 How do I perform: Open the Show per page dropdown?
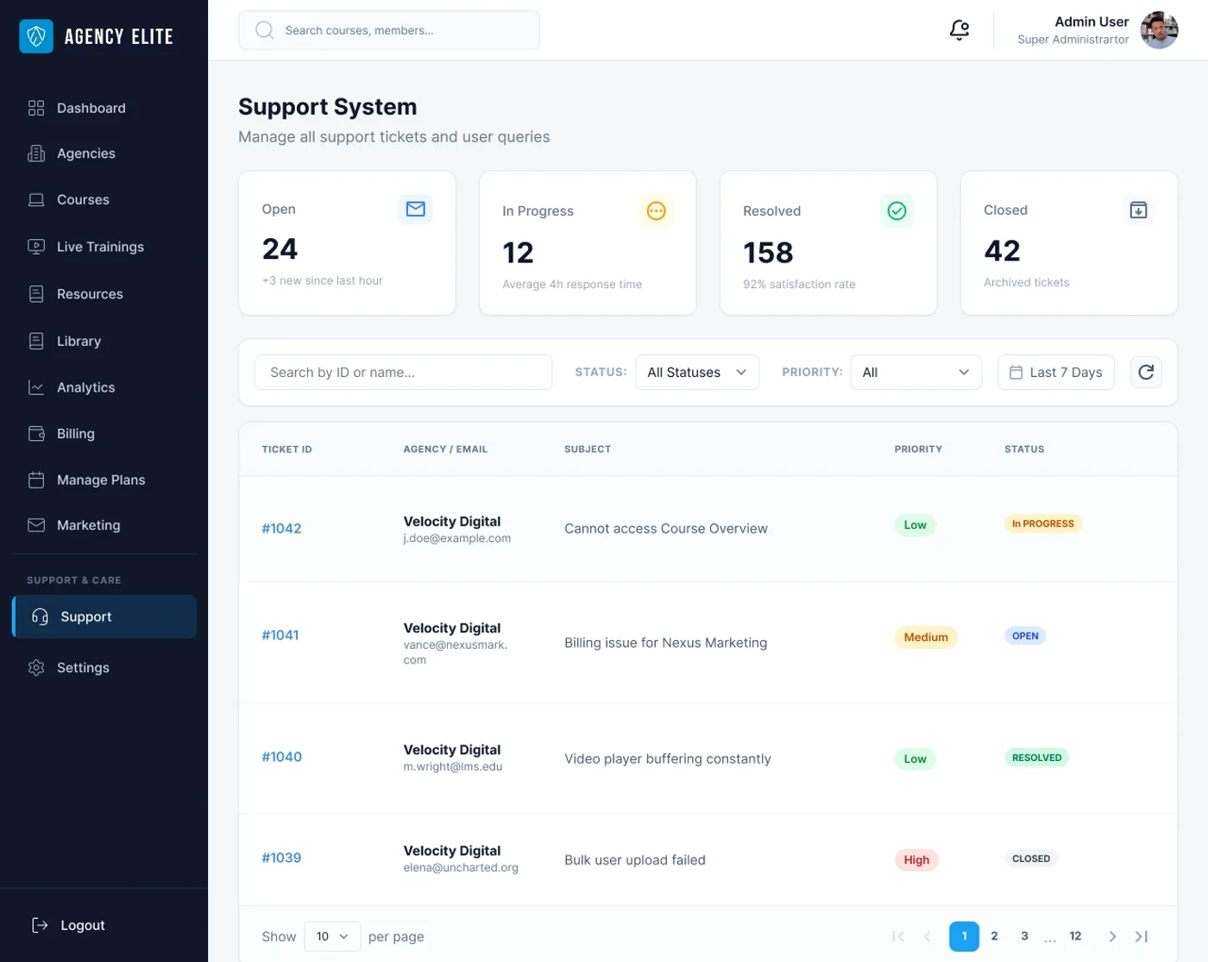tap(331, 936)
